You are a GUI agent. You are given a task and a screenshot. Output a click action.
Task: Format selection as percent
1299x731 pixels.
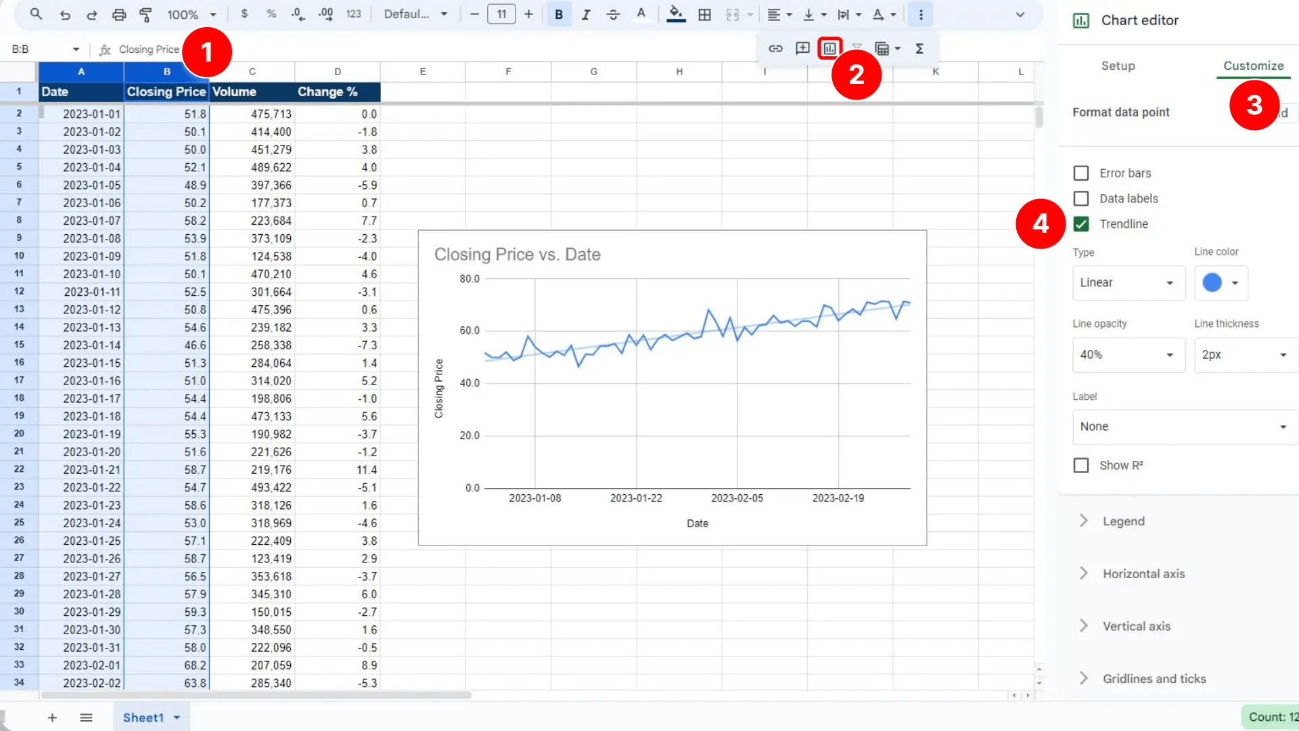coord(271,14)
